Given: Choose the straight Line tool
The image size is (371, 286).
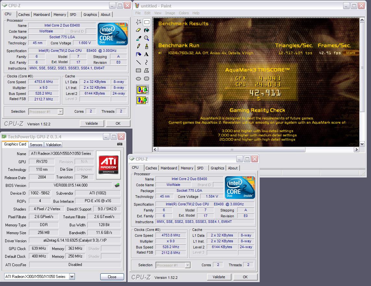Looking at the screenshot, I should click(139, 62).
